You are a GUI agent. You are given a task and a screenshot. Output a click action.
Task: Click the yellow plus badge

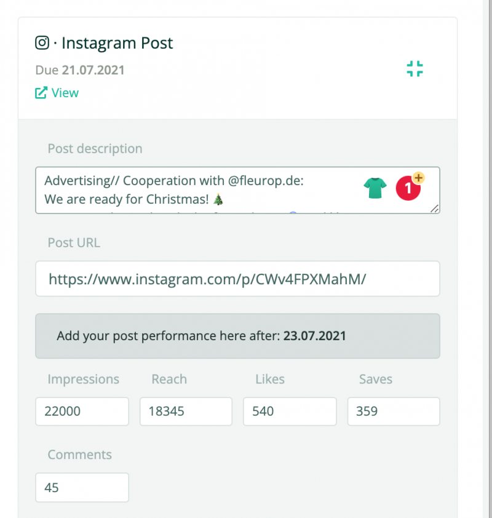tap(419, 178)
